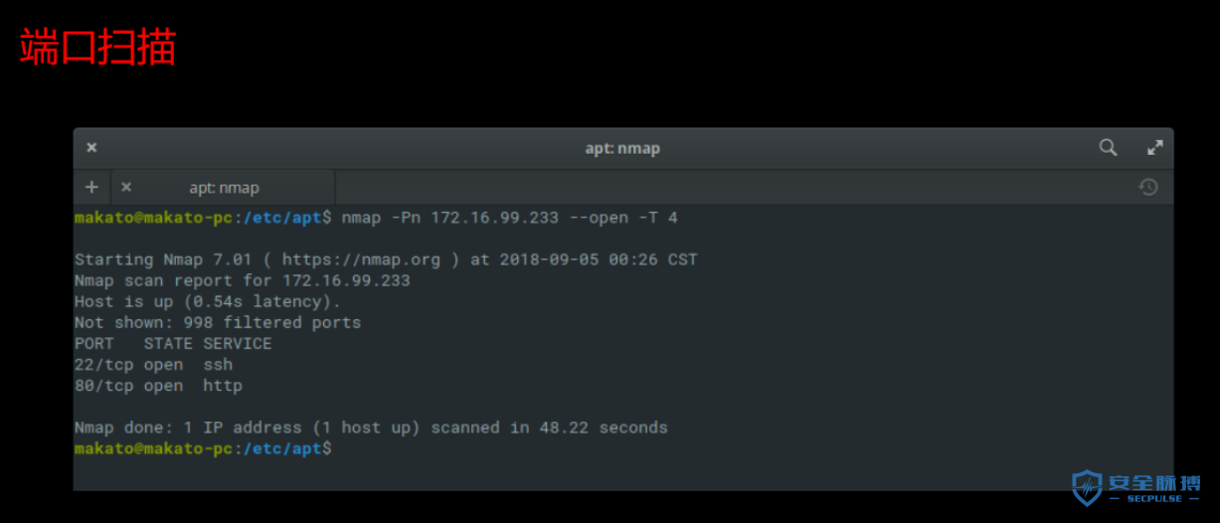
Task: Click the 80/tcp open http line
Action: 158,386
